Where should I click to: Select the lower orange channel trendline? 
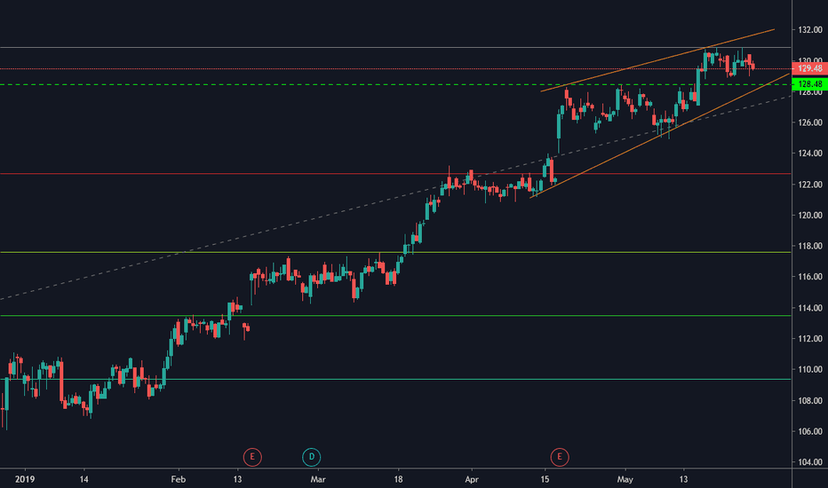(660, 136)
